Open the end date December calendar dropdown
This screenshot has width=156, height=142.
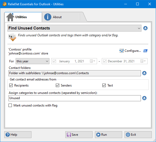click(x=143, y=61)
